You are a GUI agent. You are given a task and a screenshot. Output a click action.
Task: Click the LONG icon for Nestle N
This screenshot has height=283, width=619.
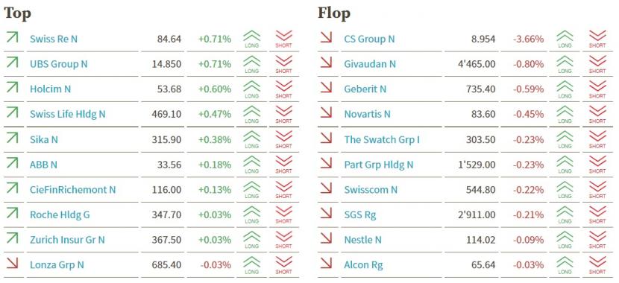pos(565,240)
